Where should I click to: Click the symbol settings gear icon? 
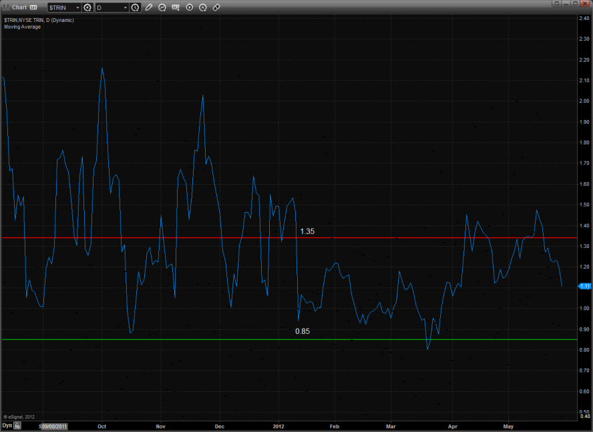pyautogui.click(x=87, y=7)
